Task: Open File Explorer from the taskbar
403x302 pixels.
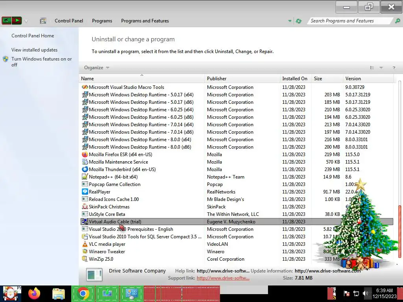Action: coord(59,294)
